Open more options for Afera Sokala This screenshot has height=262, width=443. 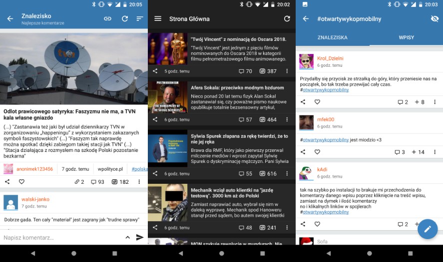tap(287, 120)
